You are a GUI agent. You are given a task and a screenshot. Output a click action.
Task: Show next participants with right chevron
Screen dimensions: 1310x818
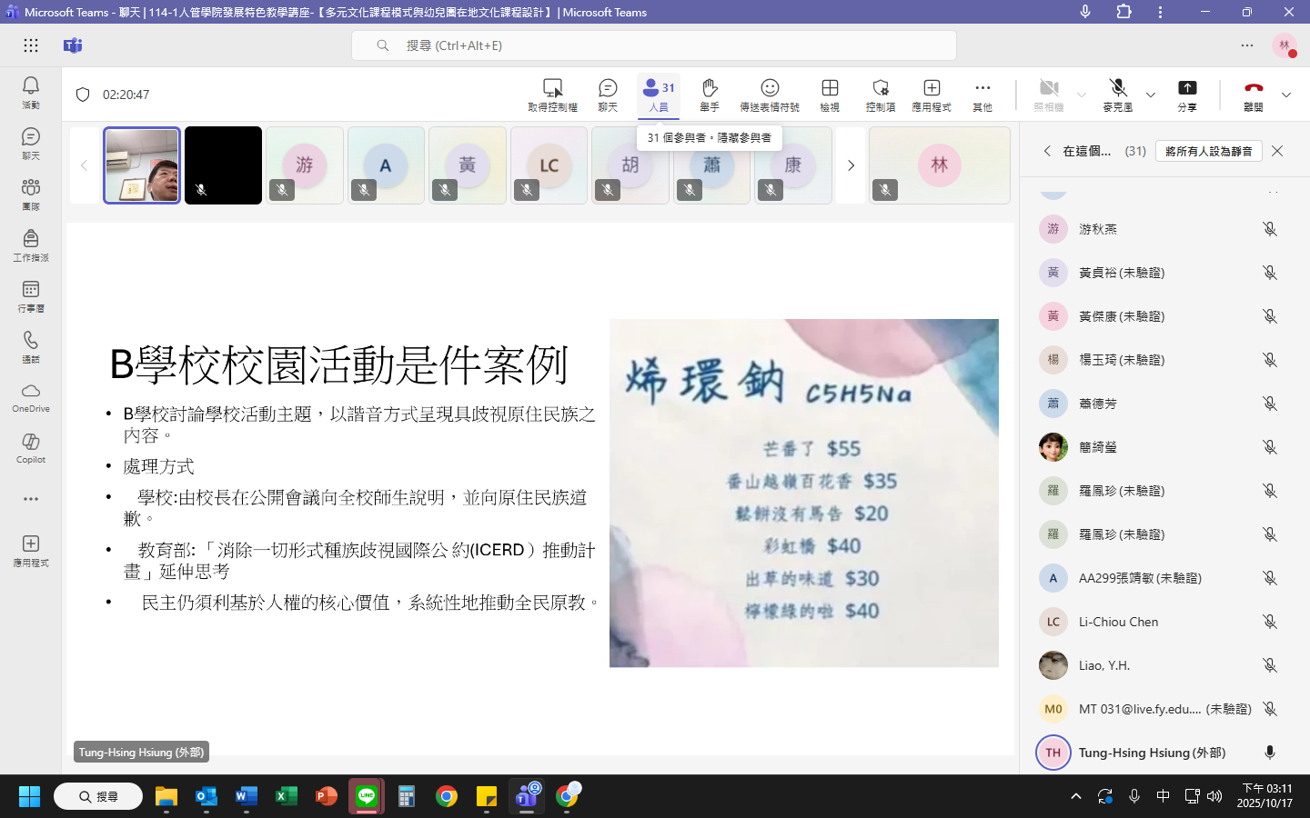851,165
